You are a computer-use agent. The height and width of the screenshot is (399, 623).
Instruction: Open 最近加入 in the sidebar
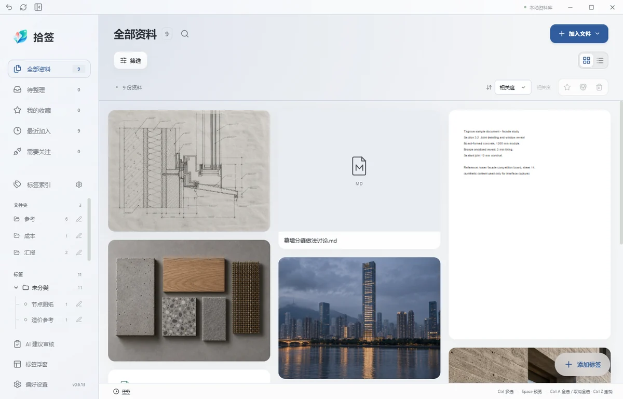point(49,131)
